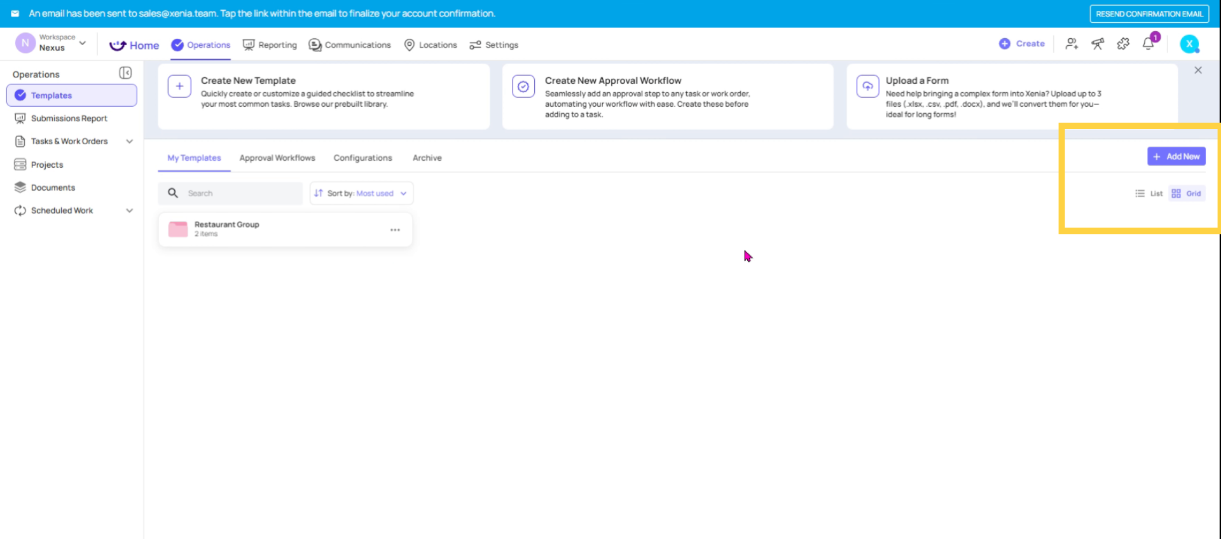Switch to the Approval Workflows tab

tap(277, 158)
